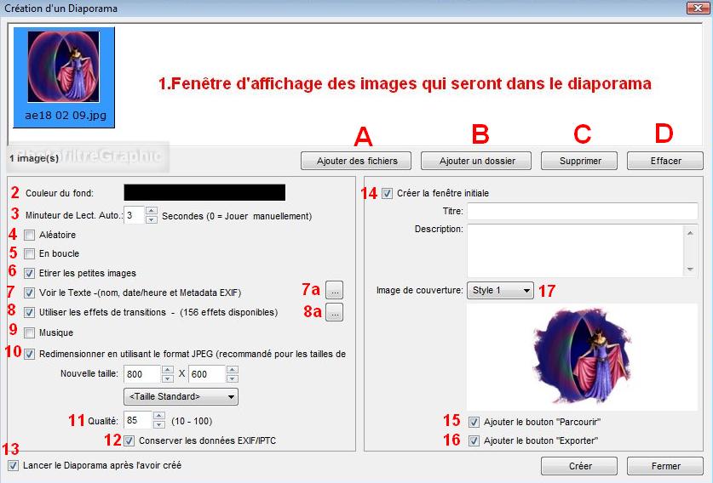The height and width of the screenshot is (483, 713).
Task: Enable the Aléatoire checkbox
Action: pyautogui.click(x=30, y=235)
